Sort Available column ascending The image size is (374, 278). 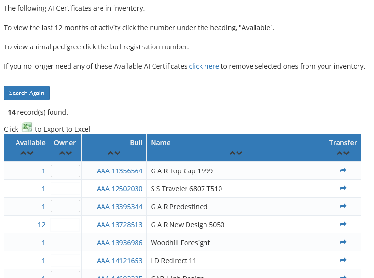23,153
